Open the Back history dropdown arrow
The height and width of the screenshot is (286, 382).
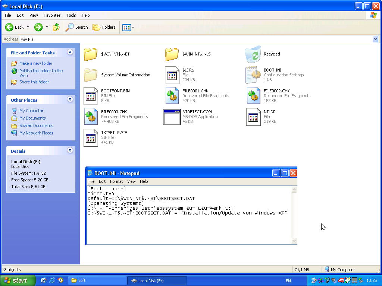[x=28, y=27]
